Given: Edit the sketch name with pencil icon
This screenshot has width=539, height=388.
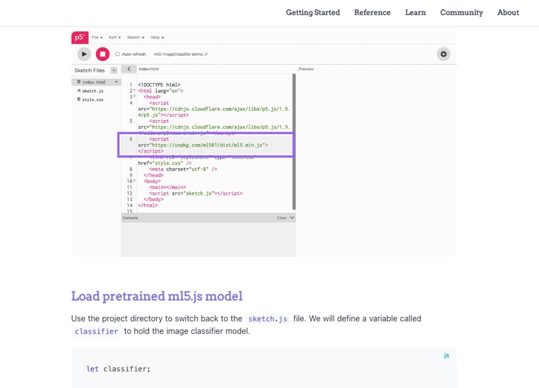Looking at the screenshot, I should click(x=206, y=55).
